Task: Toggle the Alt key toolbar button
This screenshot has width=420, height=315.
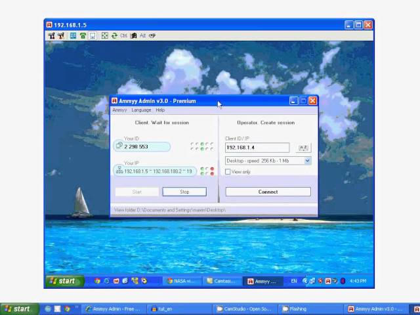Action: (x=142, y=35)
